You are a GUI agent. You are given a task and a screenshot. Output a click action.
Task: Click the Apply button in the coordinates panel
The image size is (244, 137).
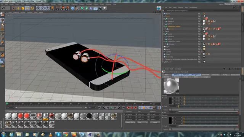point(155,122)
